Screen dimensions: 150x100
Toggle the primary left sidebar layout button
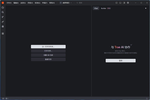pyautogui.click(x=116, y=3)
